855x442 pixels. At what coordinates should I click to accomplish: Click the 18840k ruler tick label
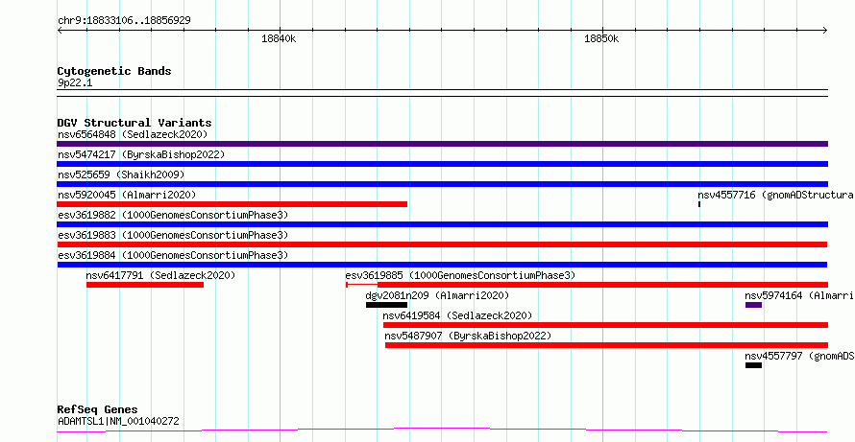tap(279, 38)
